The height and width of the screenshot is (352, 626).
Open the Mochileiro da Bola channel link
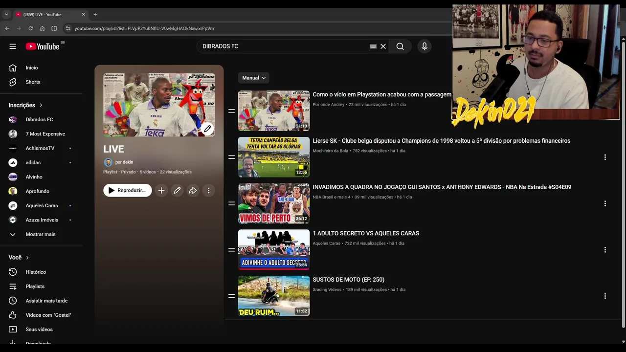tap(331, 151)
